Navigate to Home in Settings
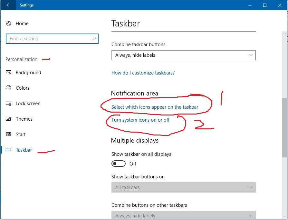The image size is (288, 220). 22,23
